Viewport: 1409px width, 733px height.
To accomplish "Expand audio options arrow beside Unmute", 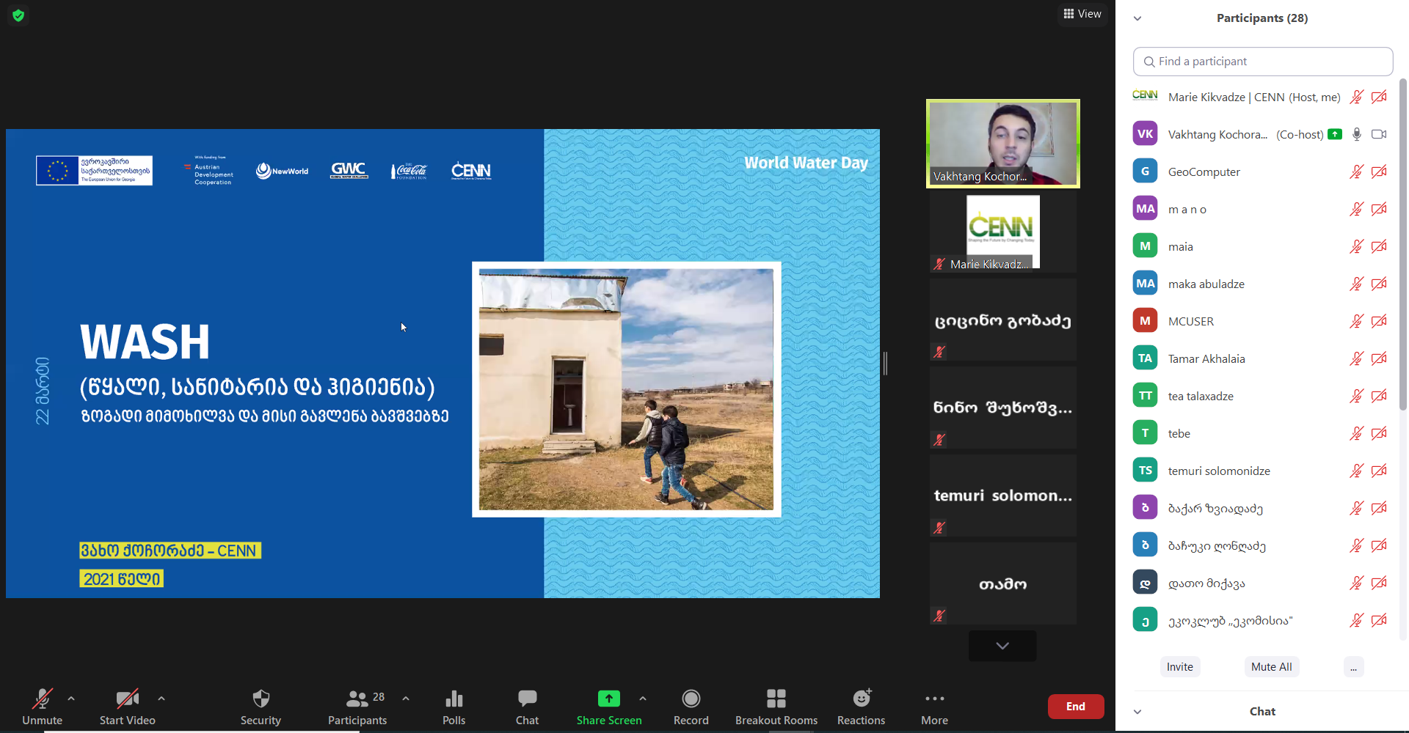I will point(71,699).
